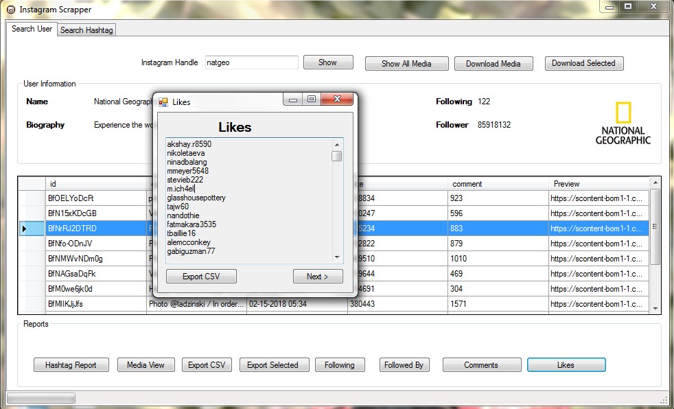Click the follower count 85918132
Image resolution: width=674 pixels, height=409 pixels.
point(494,125)
